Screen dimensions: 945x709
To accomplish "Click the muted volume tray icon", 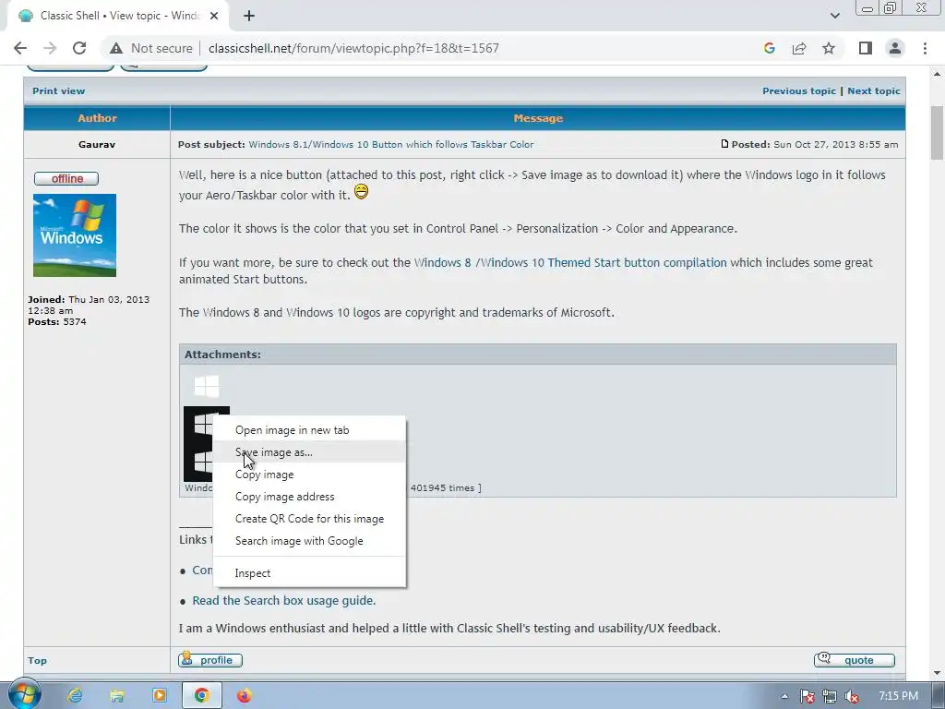I will 852,696.
